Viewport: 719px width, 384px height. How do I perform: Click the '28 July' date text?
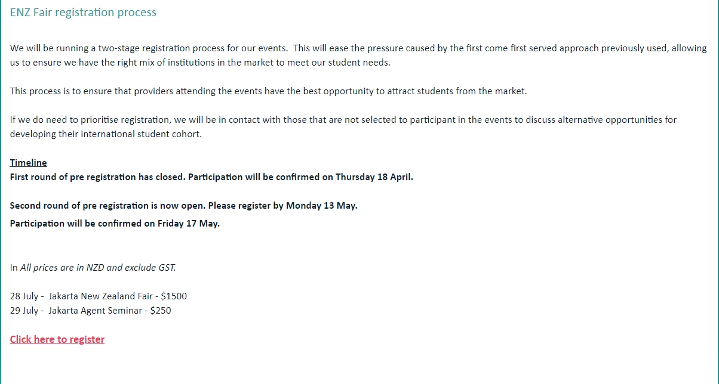pyautogui.click(x=24, y=296)
